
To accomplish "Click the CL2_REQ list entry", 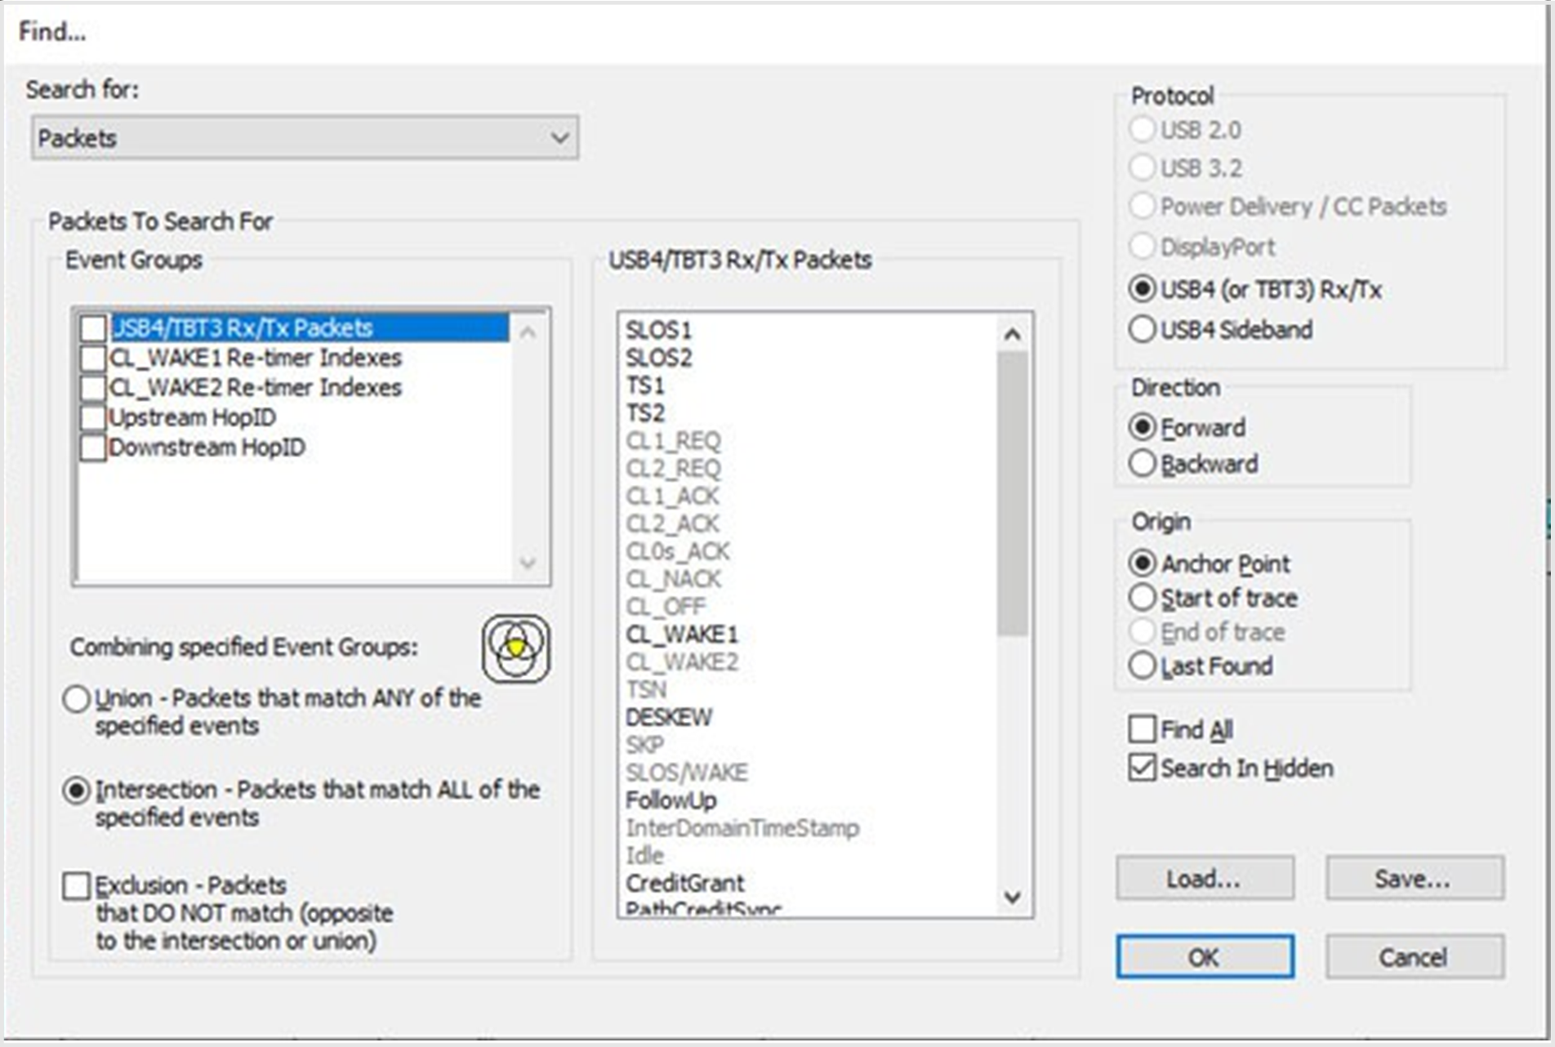I will tap(673, 469).
